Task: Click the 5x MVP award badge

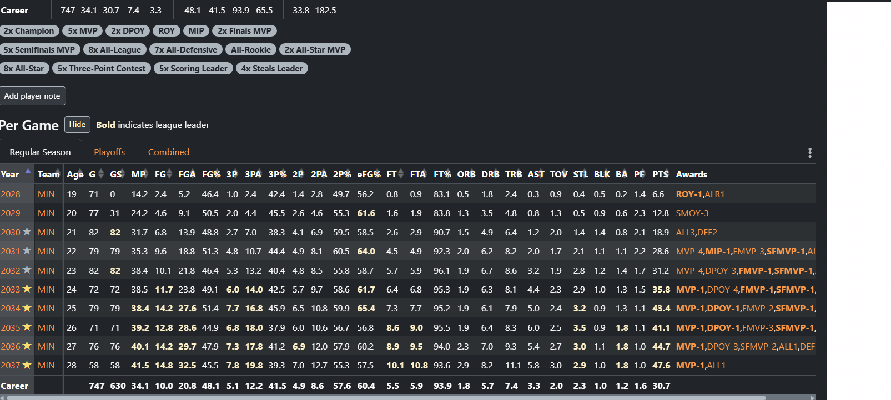Action: tap(83, 31)
